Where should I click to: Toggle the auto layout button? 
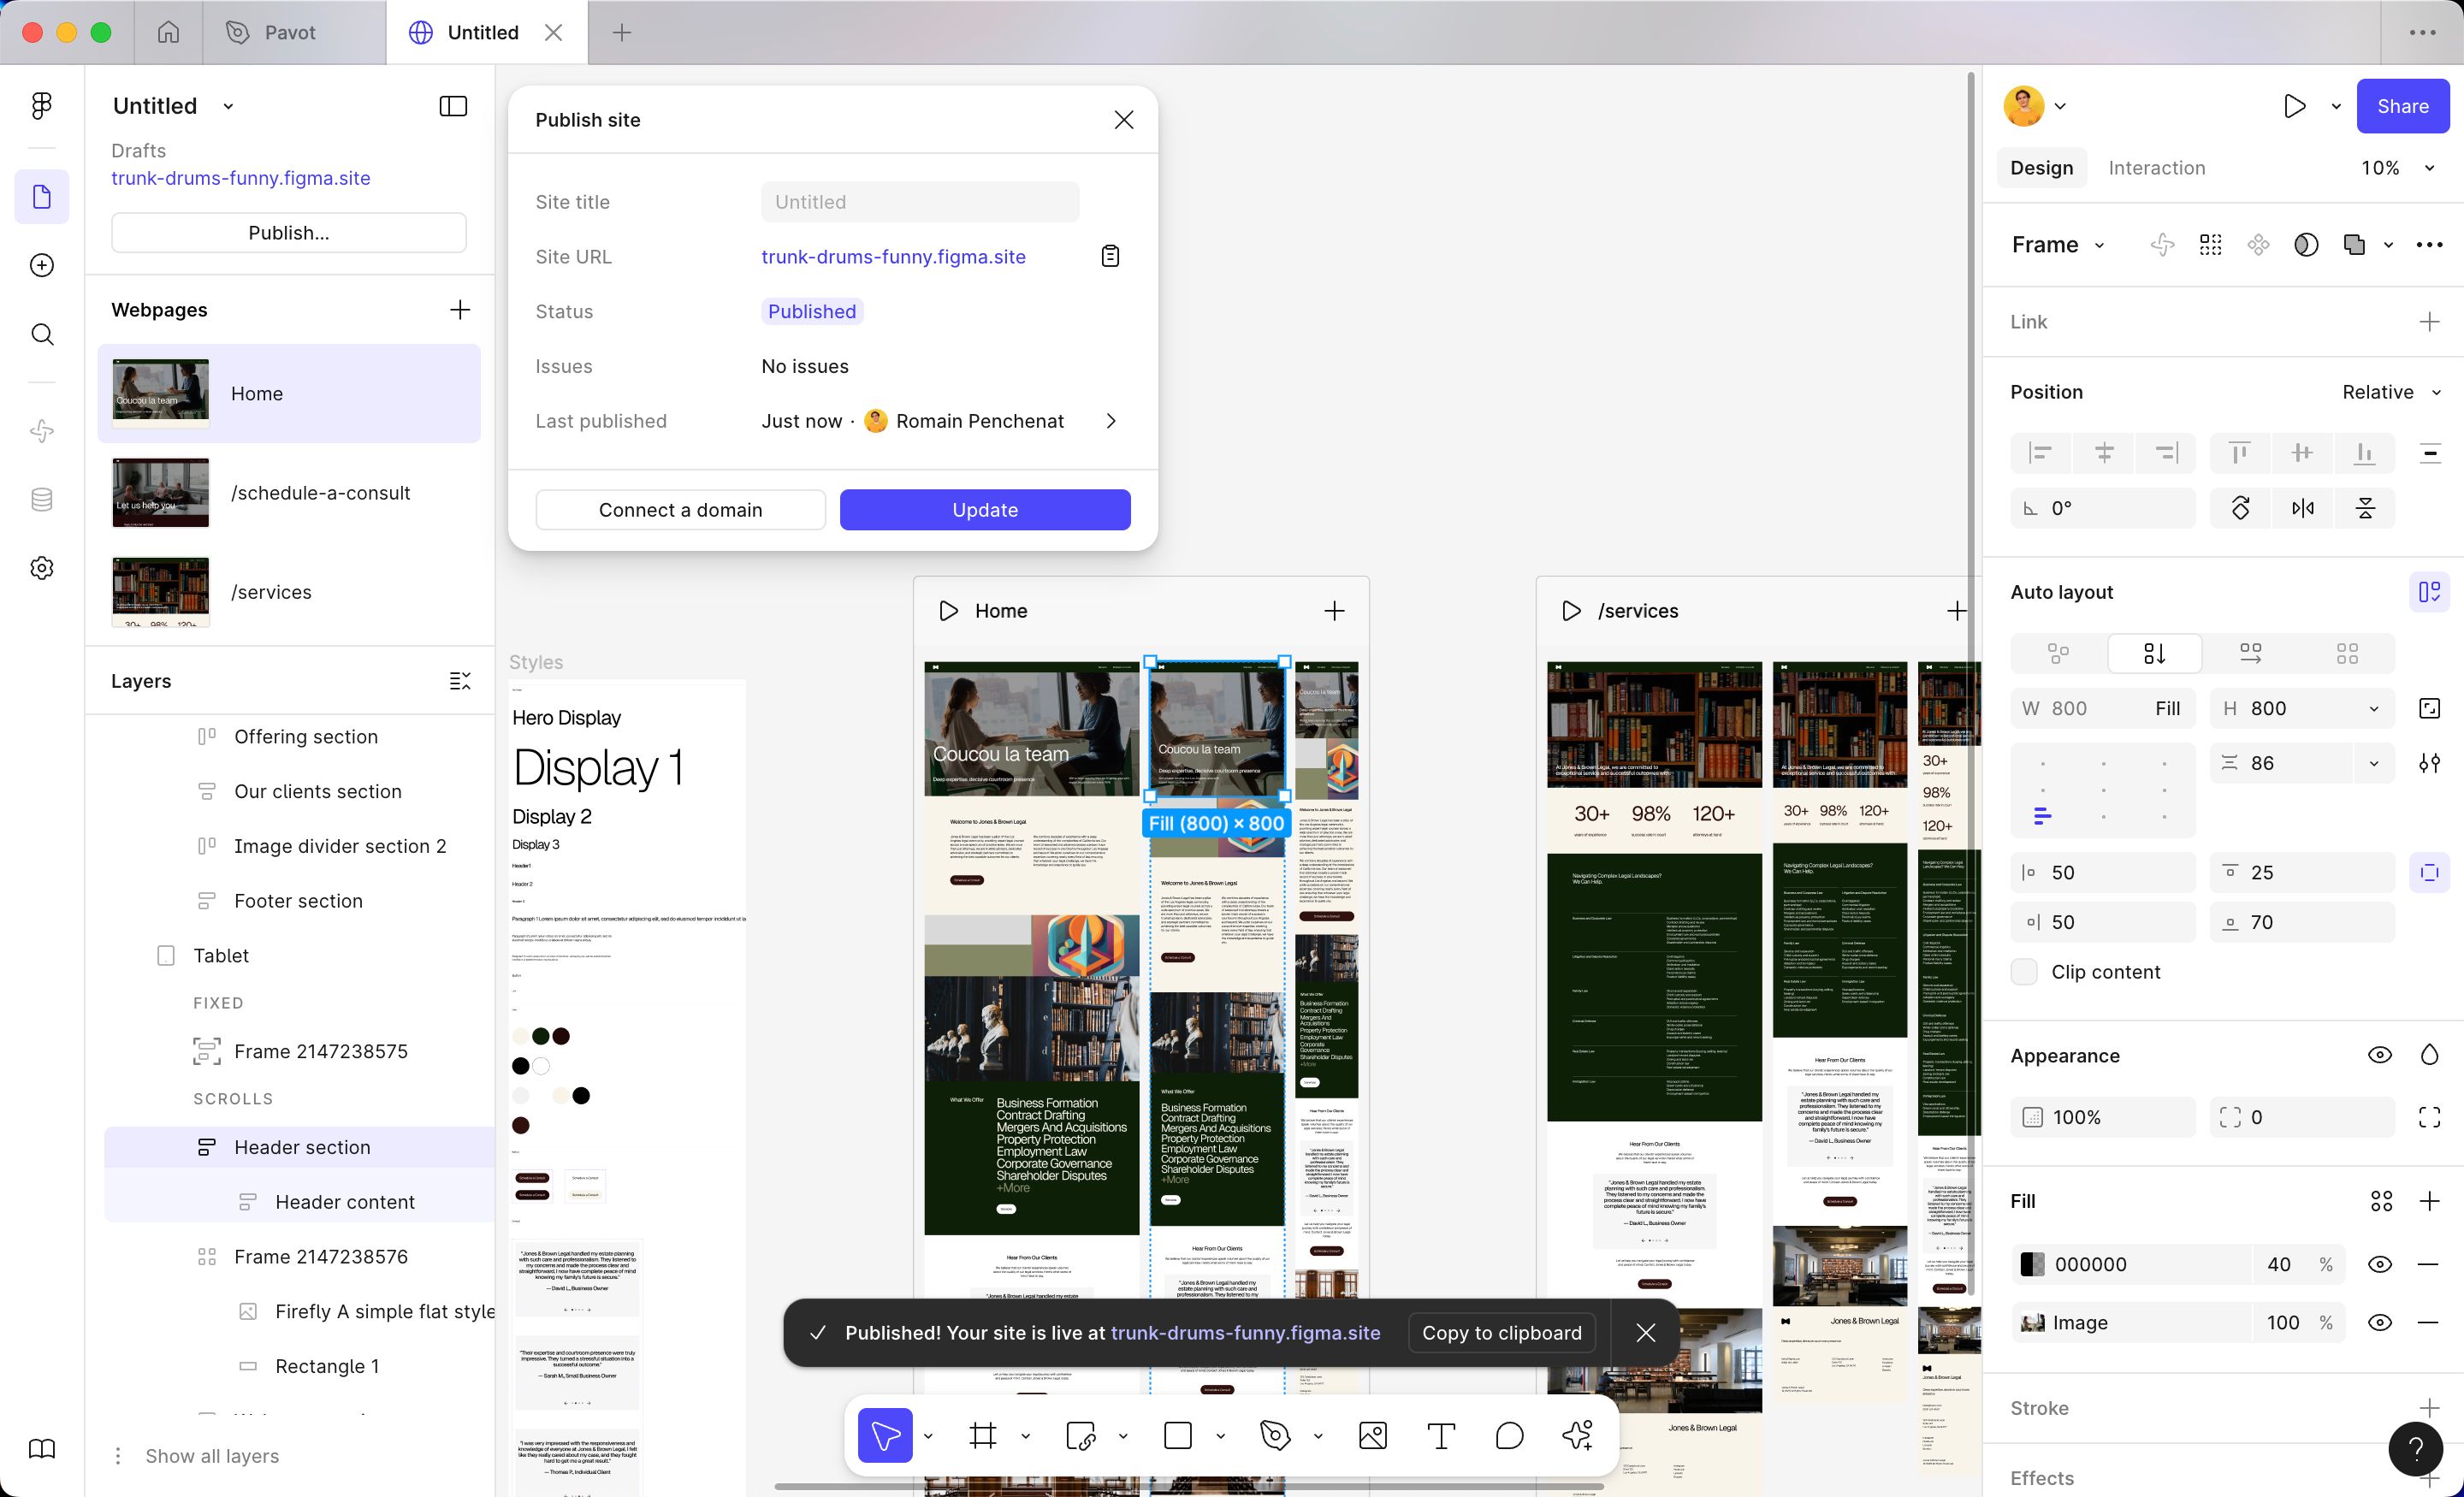[2429, 592]
